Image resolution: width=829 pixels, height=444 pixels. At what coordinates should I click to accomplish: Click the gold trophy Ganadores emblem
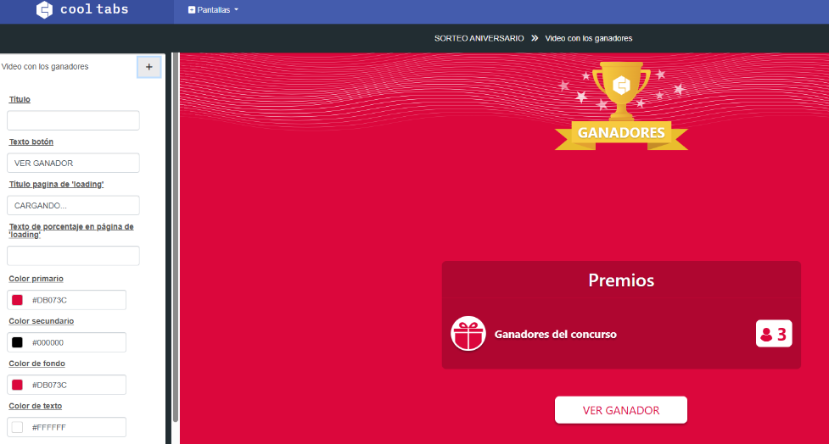(621, 106)
